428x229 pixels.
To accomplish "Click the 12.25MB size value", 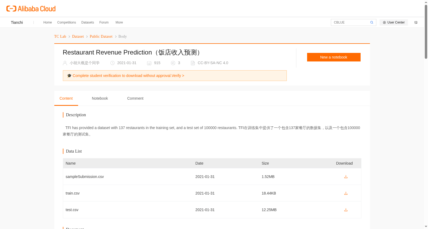I will point(269,210).
